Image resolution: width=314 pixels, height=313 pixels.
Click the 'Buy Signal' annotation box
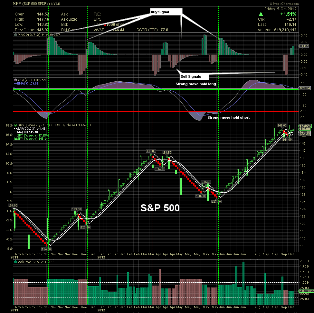click(167, 12)
